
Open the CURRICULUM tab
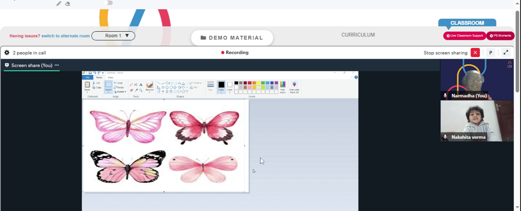[358, 35]
